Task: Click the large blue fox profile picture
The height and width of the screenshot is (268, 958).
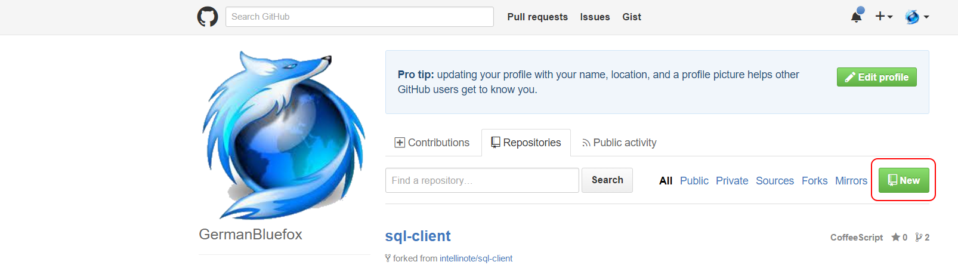Action: (284, 135)
